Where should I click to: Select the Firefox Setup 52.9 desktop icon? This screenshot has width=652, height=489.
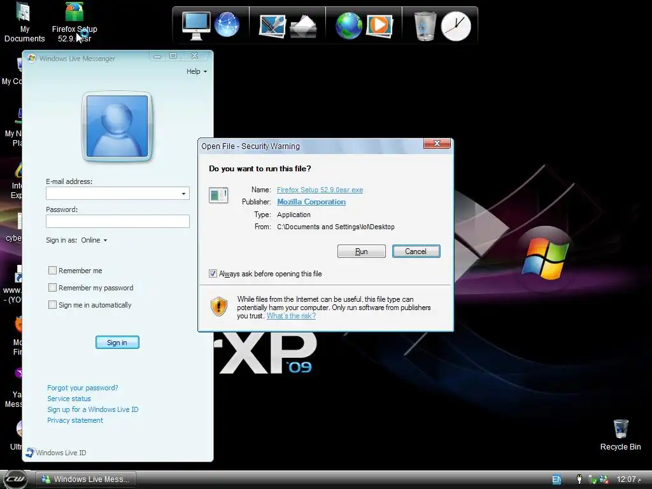click(74, 22)
